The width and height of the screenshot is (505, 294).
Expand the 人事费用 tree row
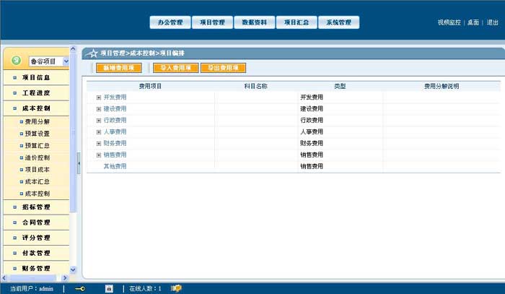pyautogui.click(x=99, y=131)
